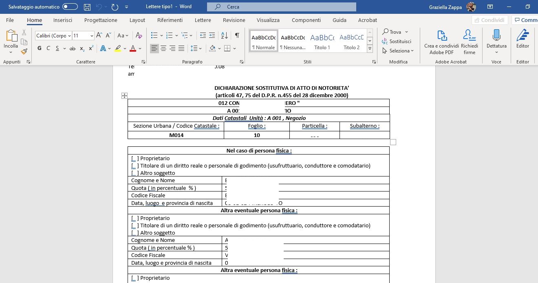Apply italic with the C button

coord(48,48)
